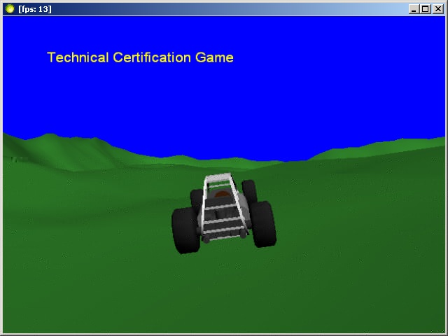Select the buggy's large right rear wheel

[x=263, y=225]
